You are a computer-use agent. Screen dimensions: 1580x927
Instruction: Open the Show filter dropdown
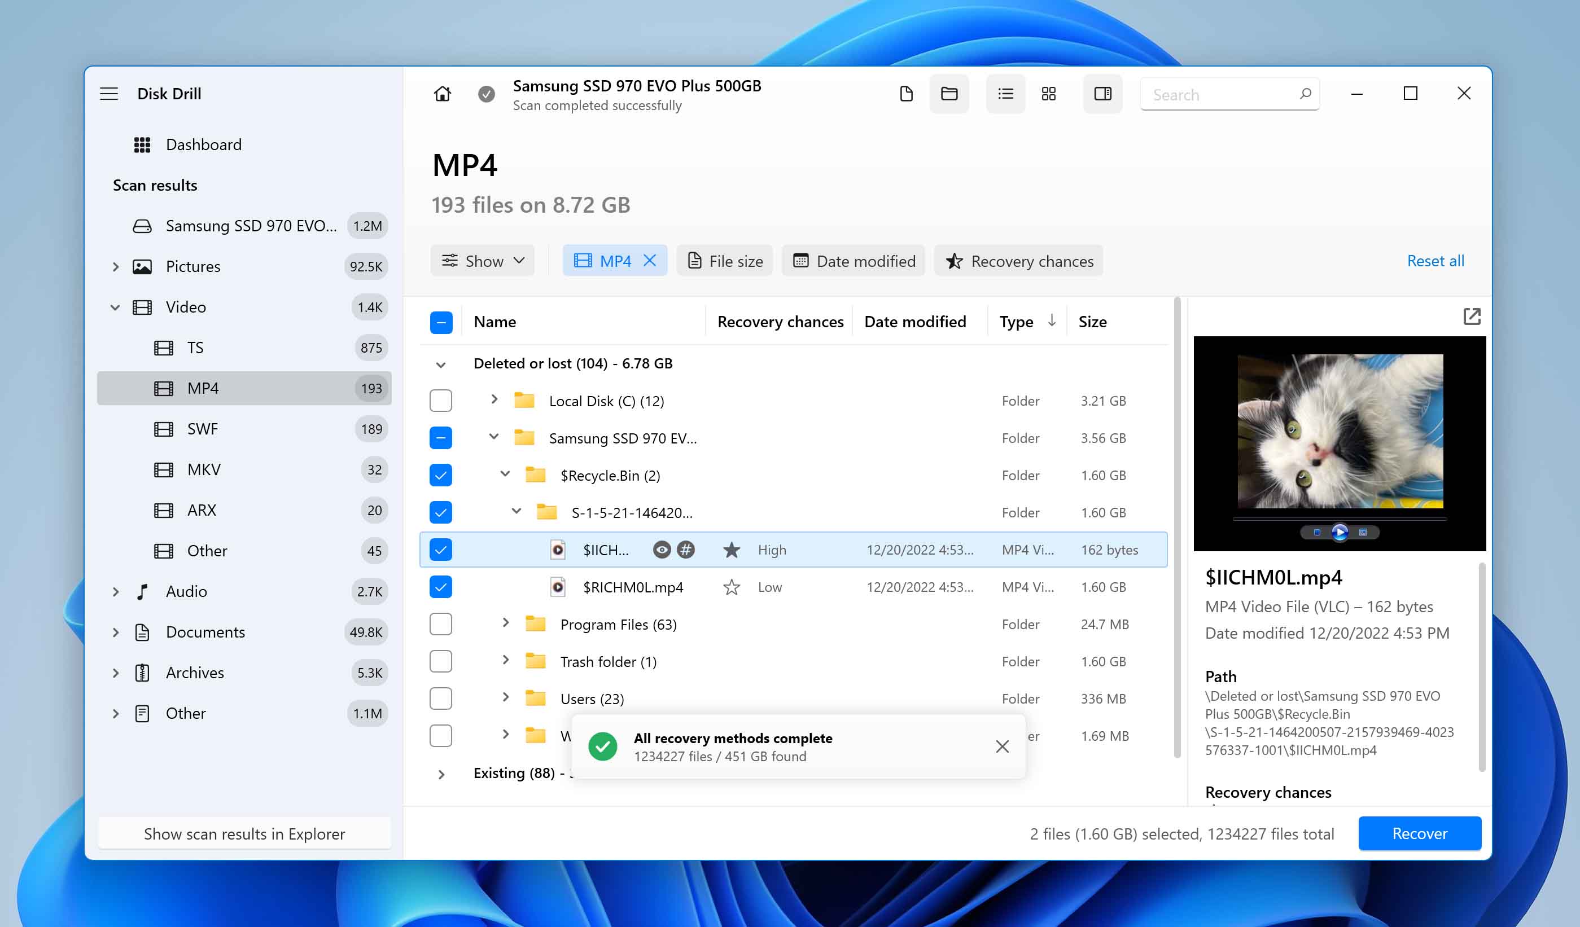484,261
